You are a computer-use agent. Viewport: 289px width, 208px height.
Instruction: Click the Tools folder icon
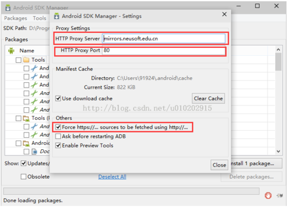(26, 60)
